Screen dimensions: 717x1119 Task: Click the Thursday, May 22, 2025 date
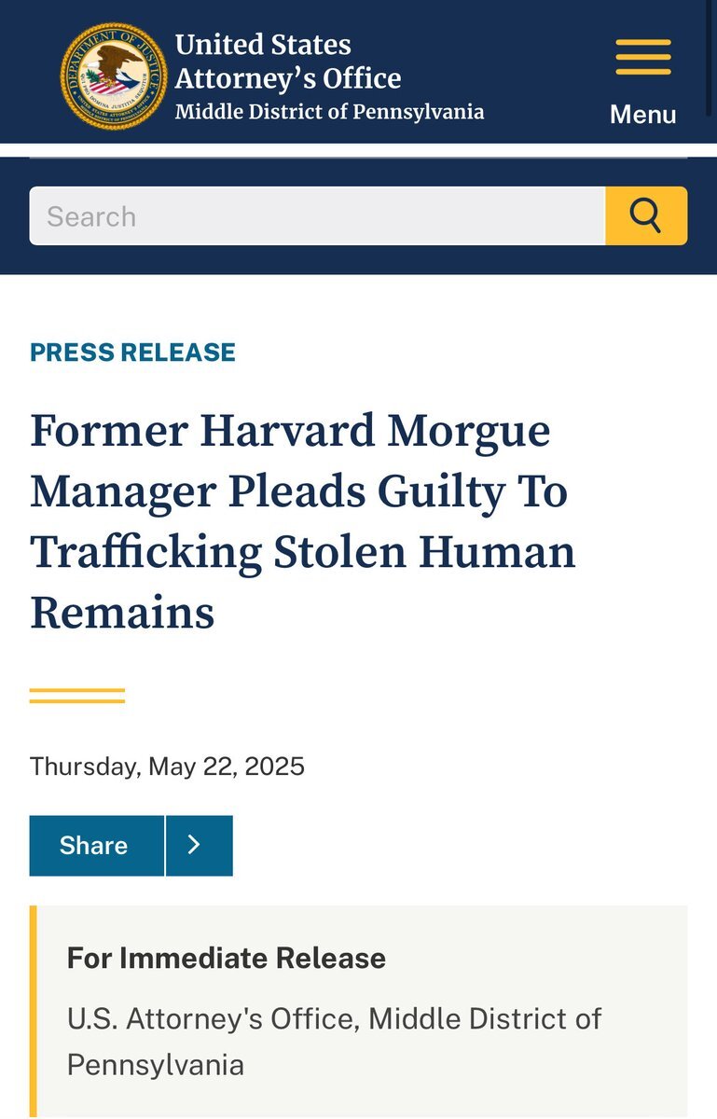click(167, 767)
